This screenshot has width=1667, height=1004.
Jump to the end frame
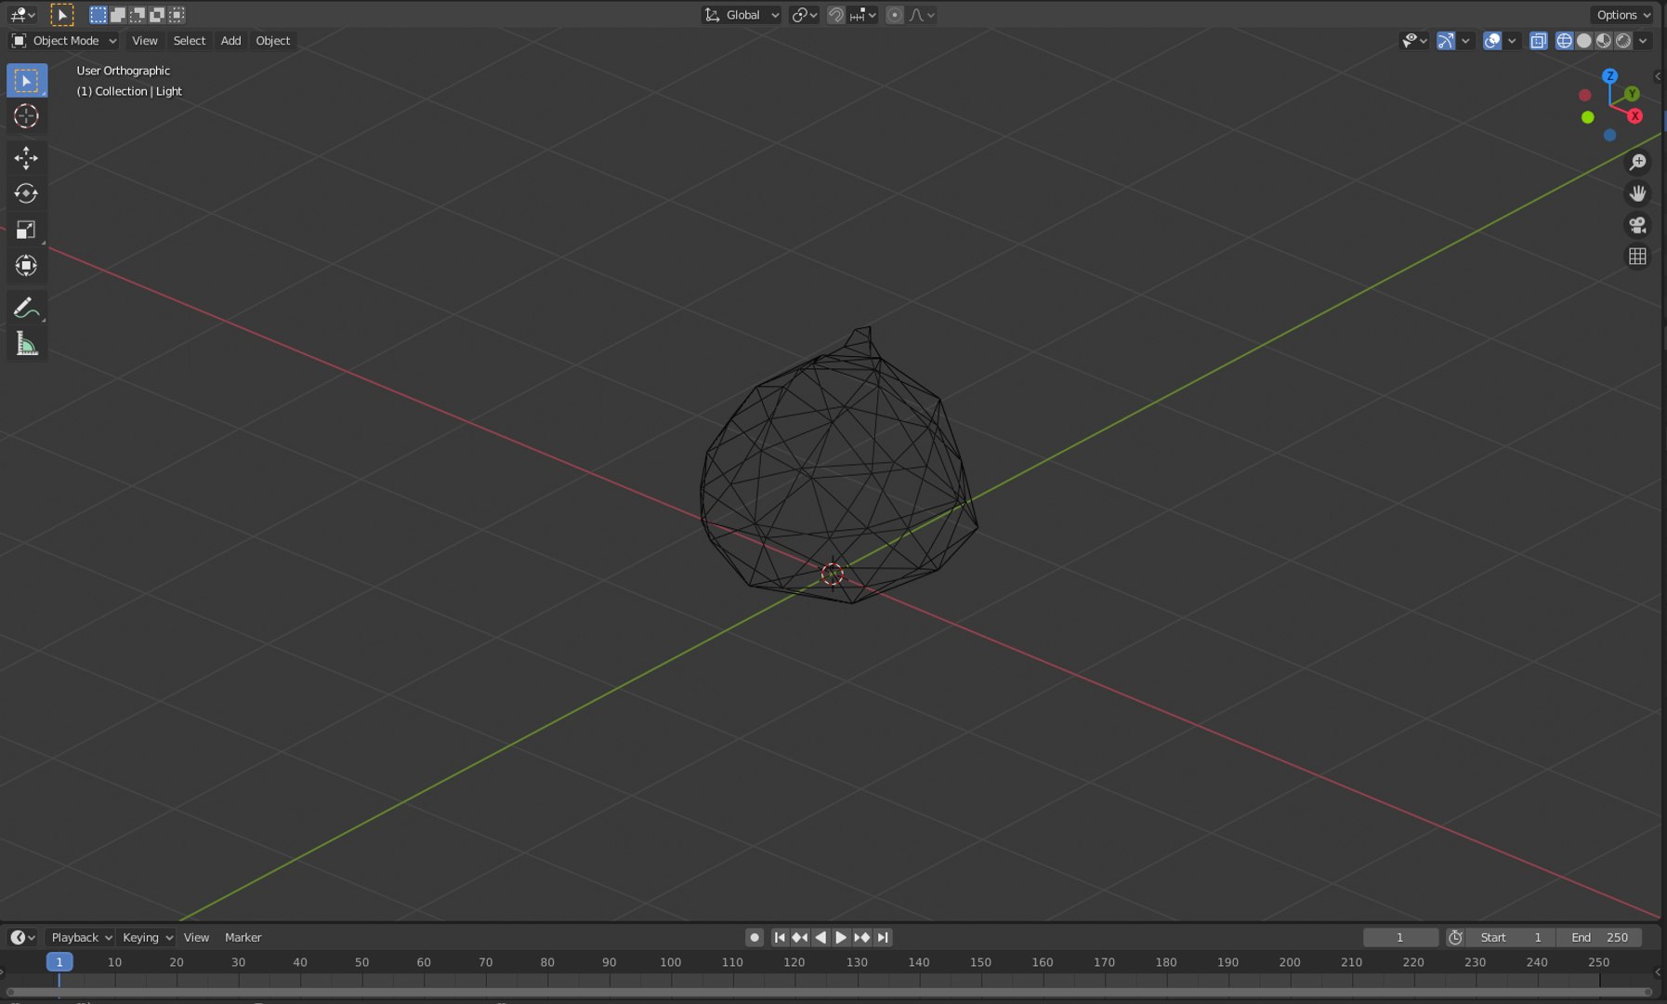883,937
